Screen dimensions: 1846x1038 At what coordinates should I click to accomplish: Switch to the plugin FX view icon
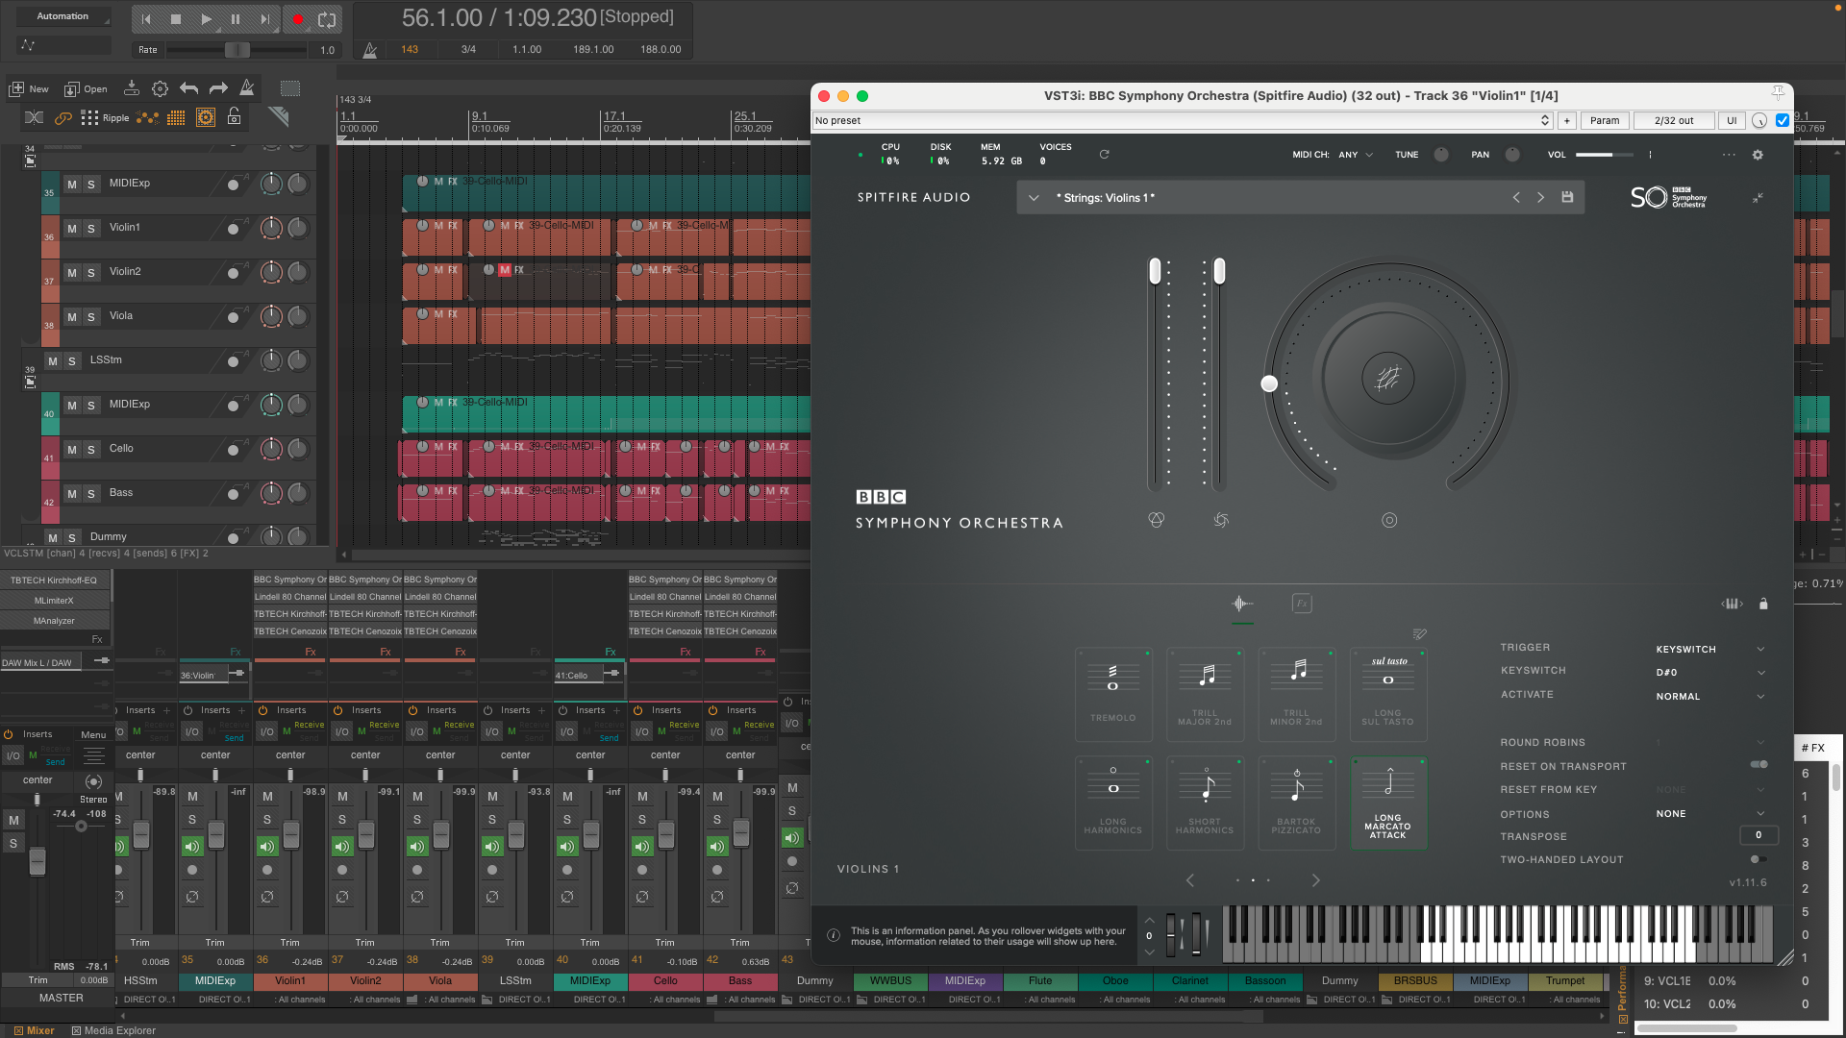1302,604
